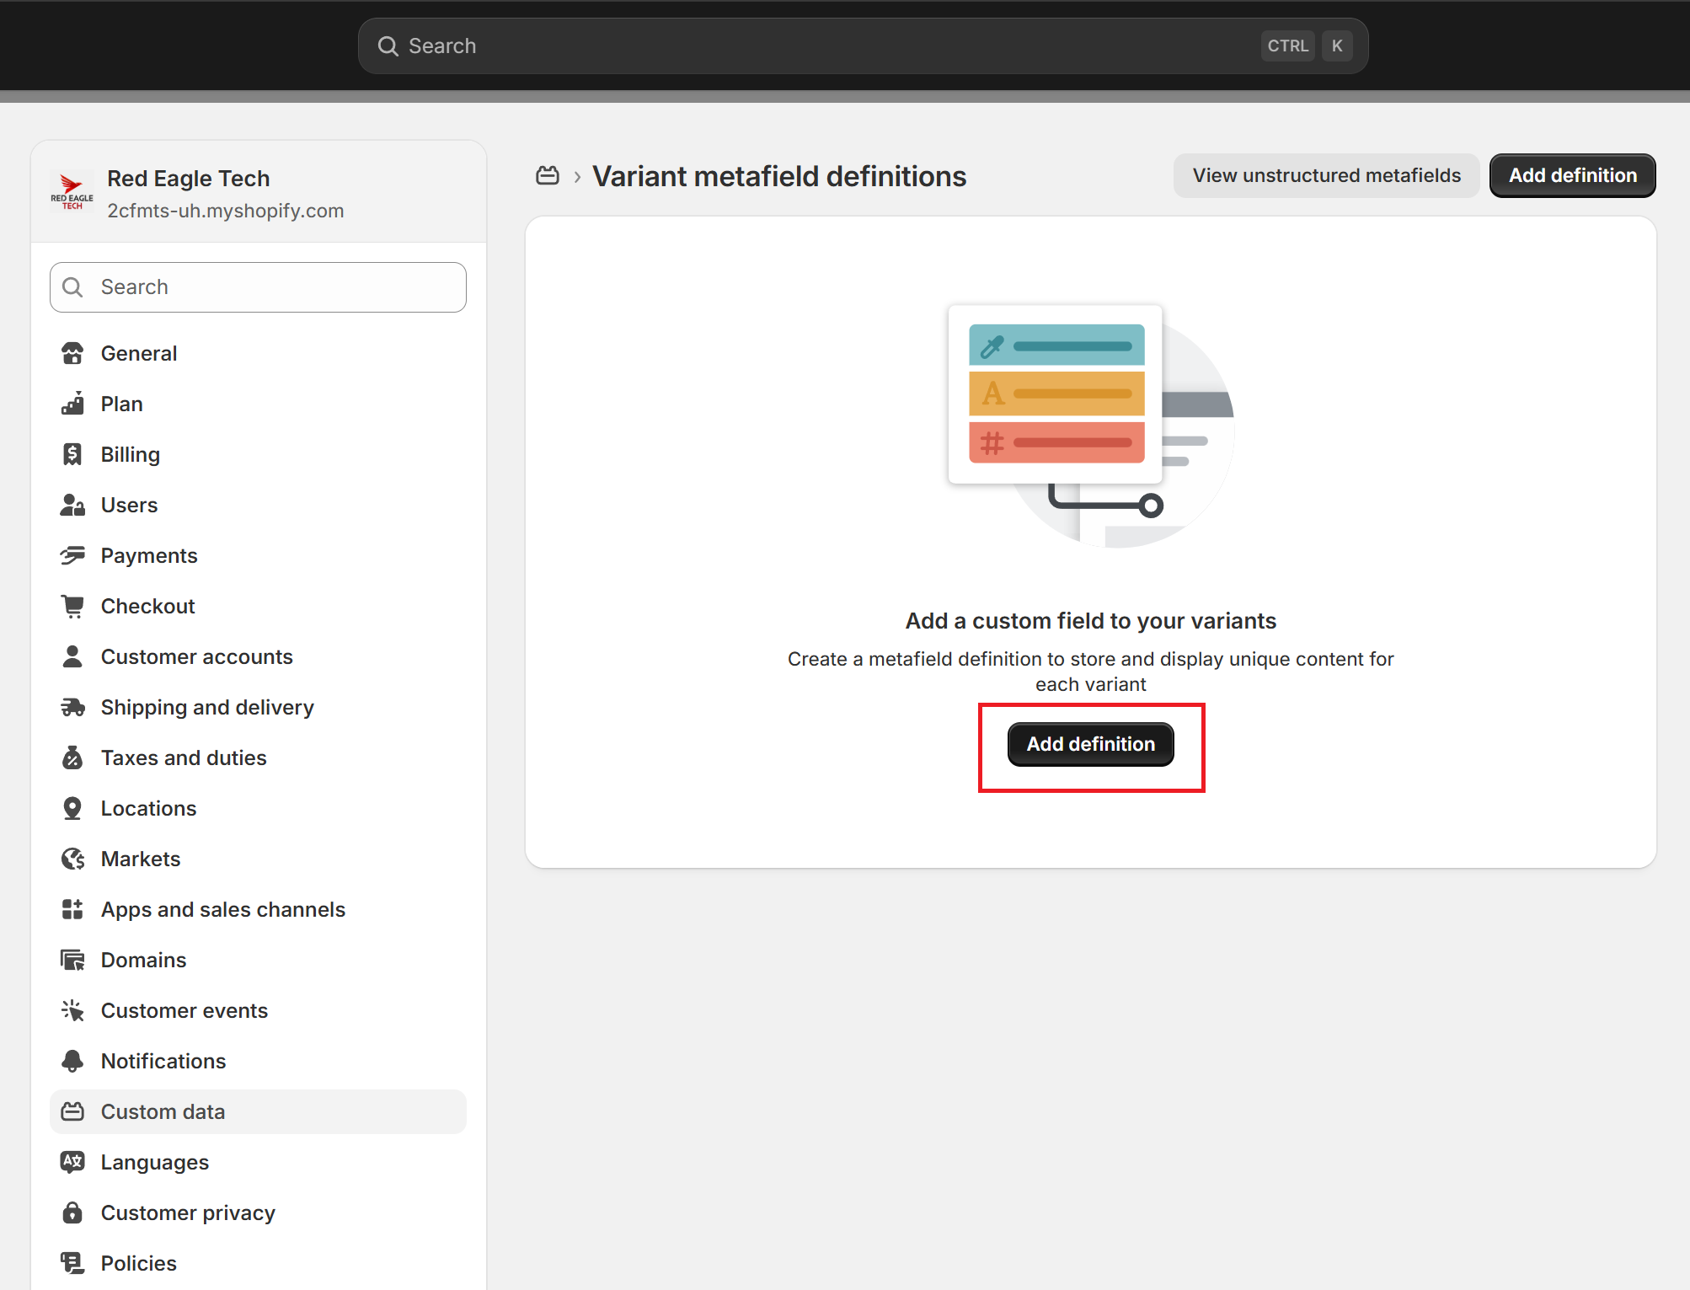Click the top-right Add definition button
1690x1290 pixels.
1572,176
